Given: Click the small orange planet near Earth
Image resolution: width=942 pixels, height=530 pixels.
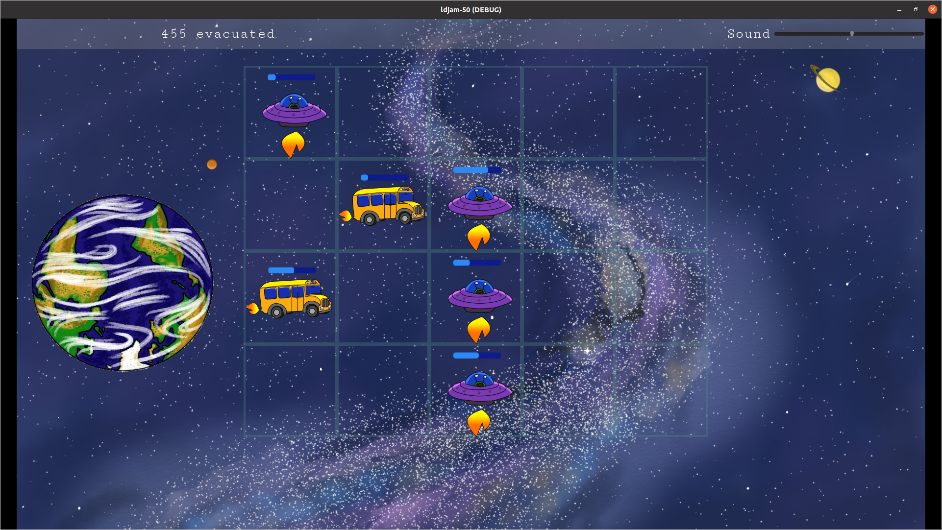Looking at the screenshot, I should (x=212, y=164).
